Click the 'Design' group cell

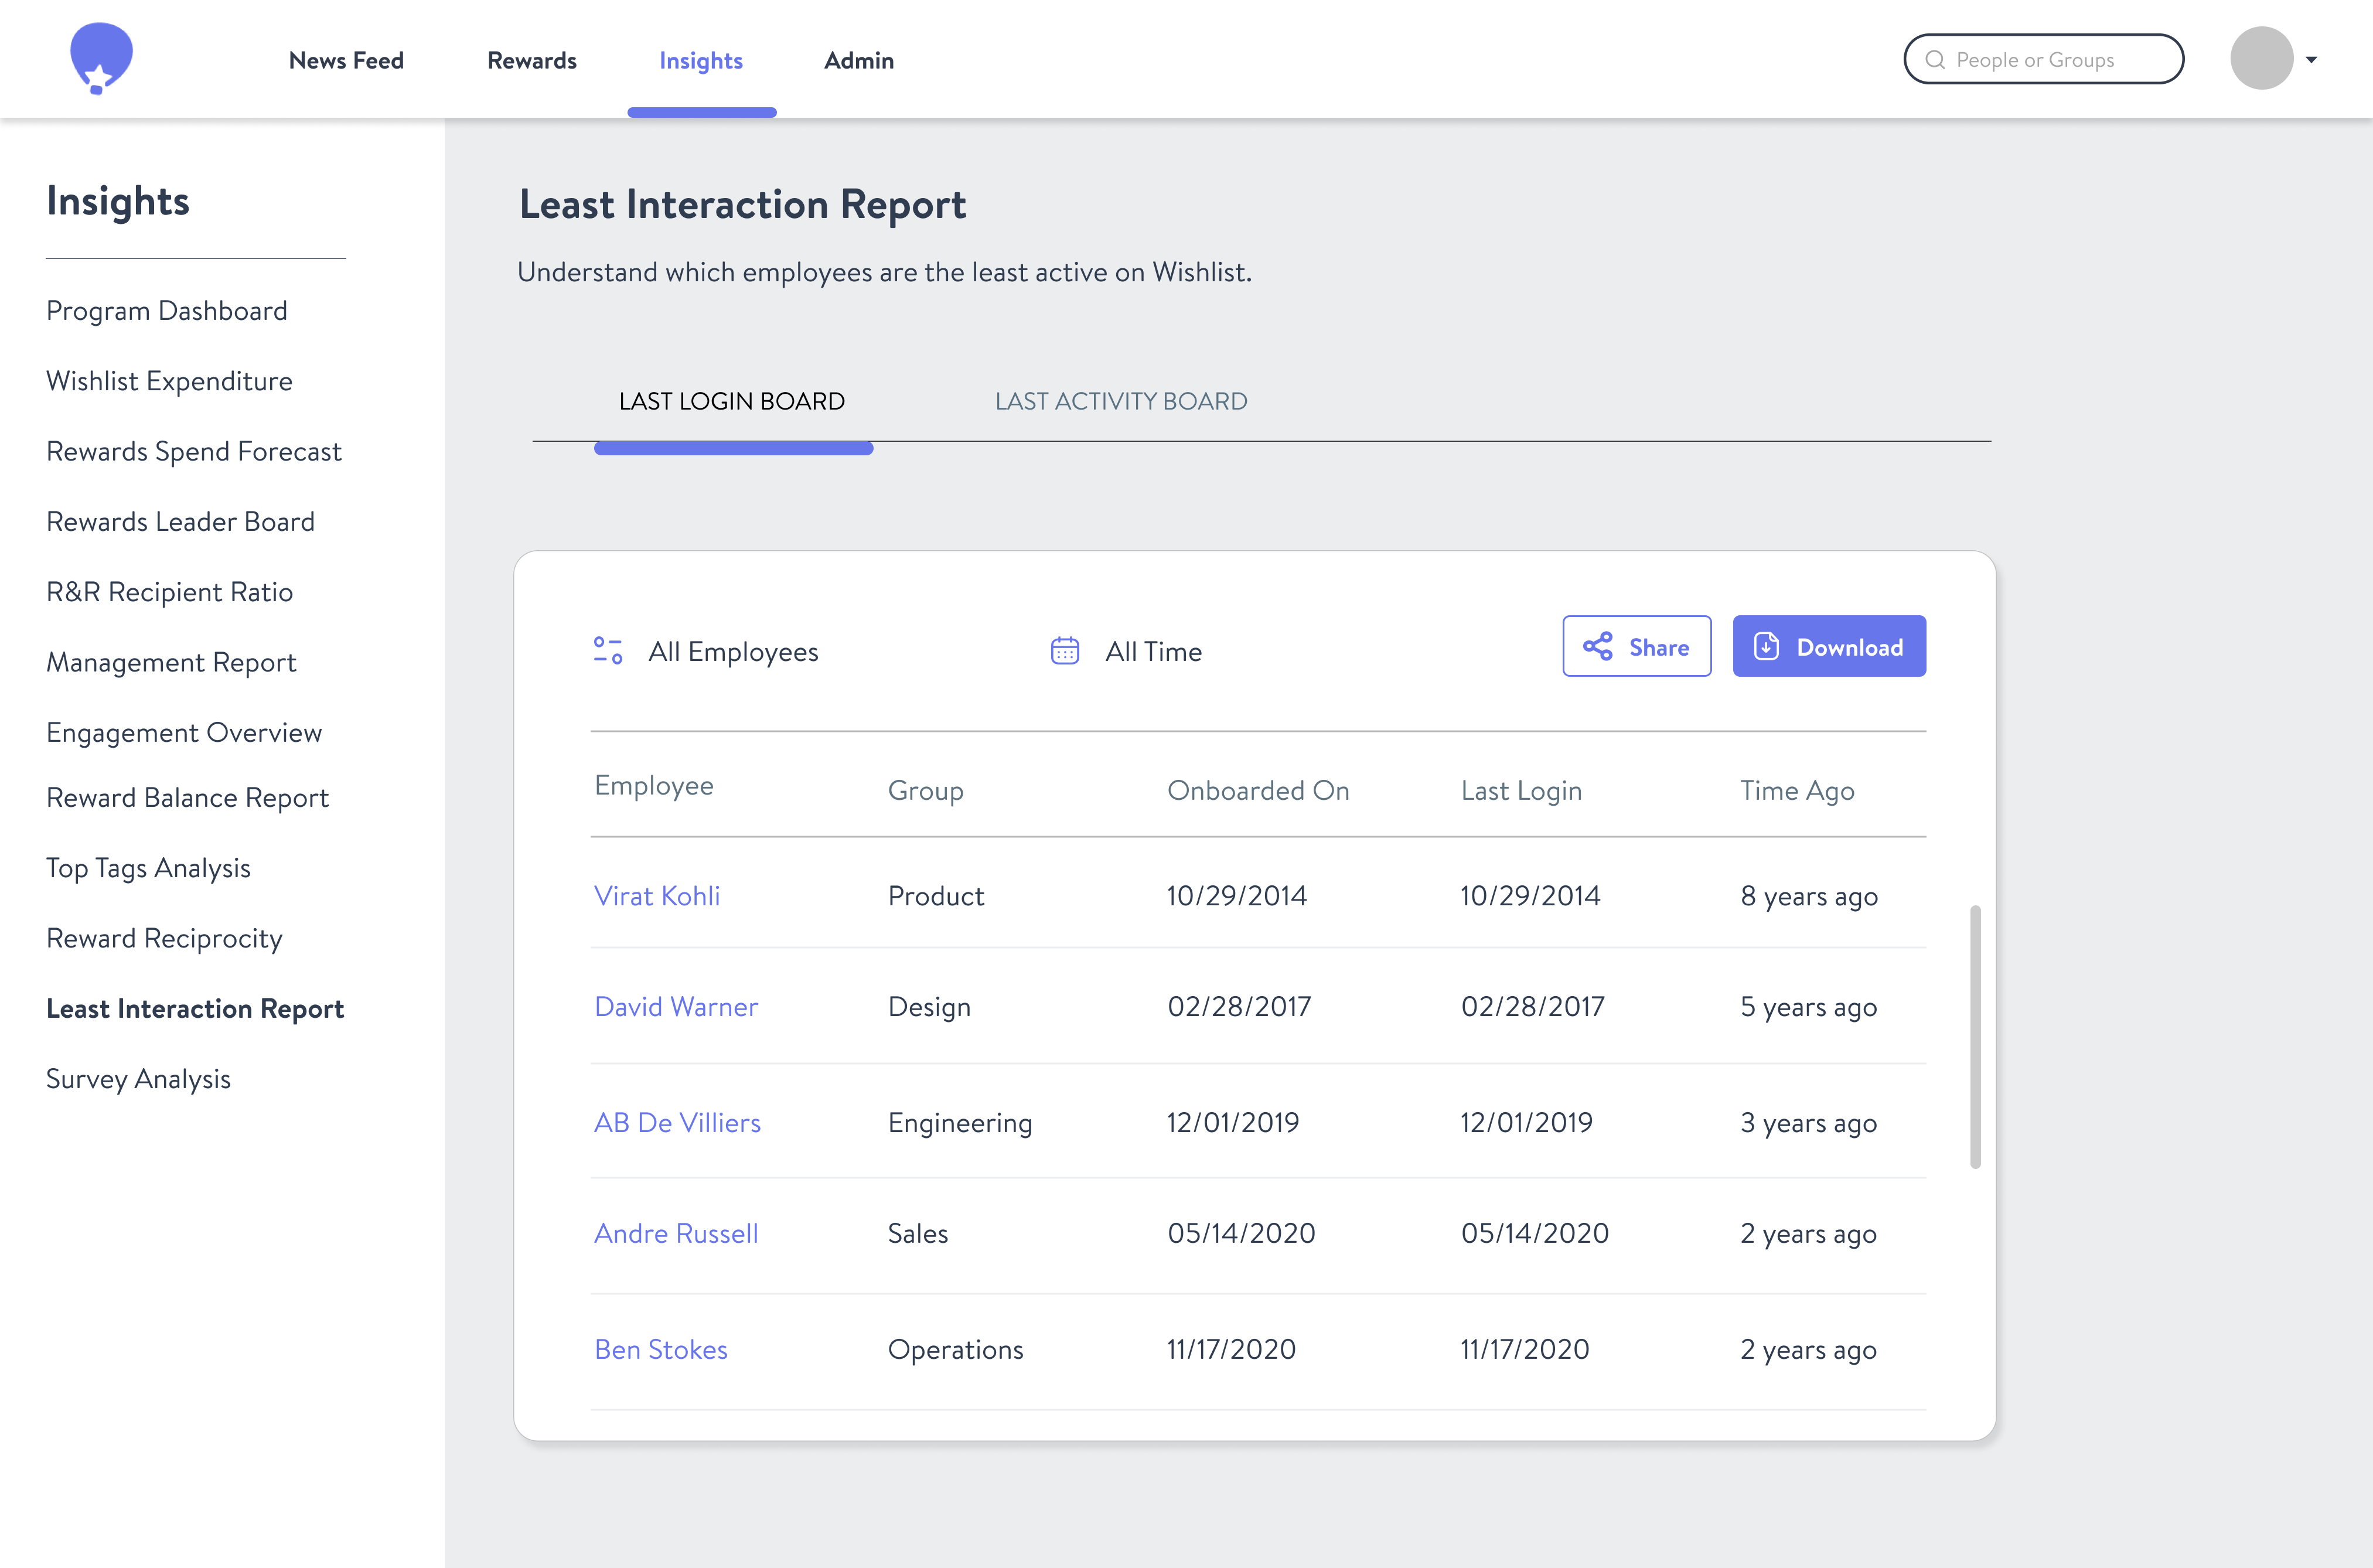click(x=929, y=1007)
